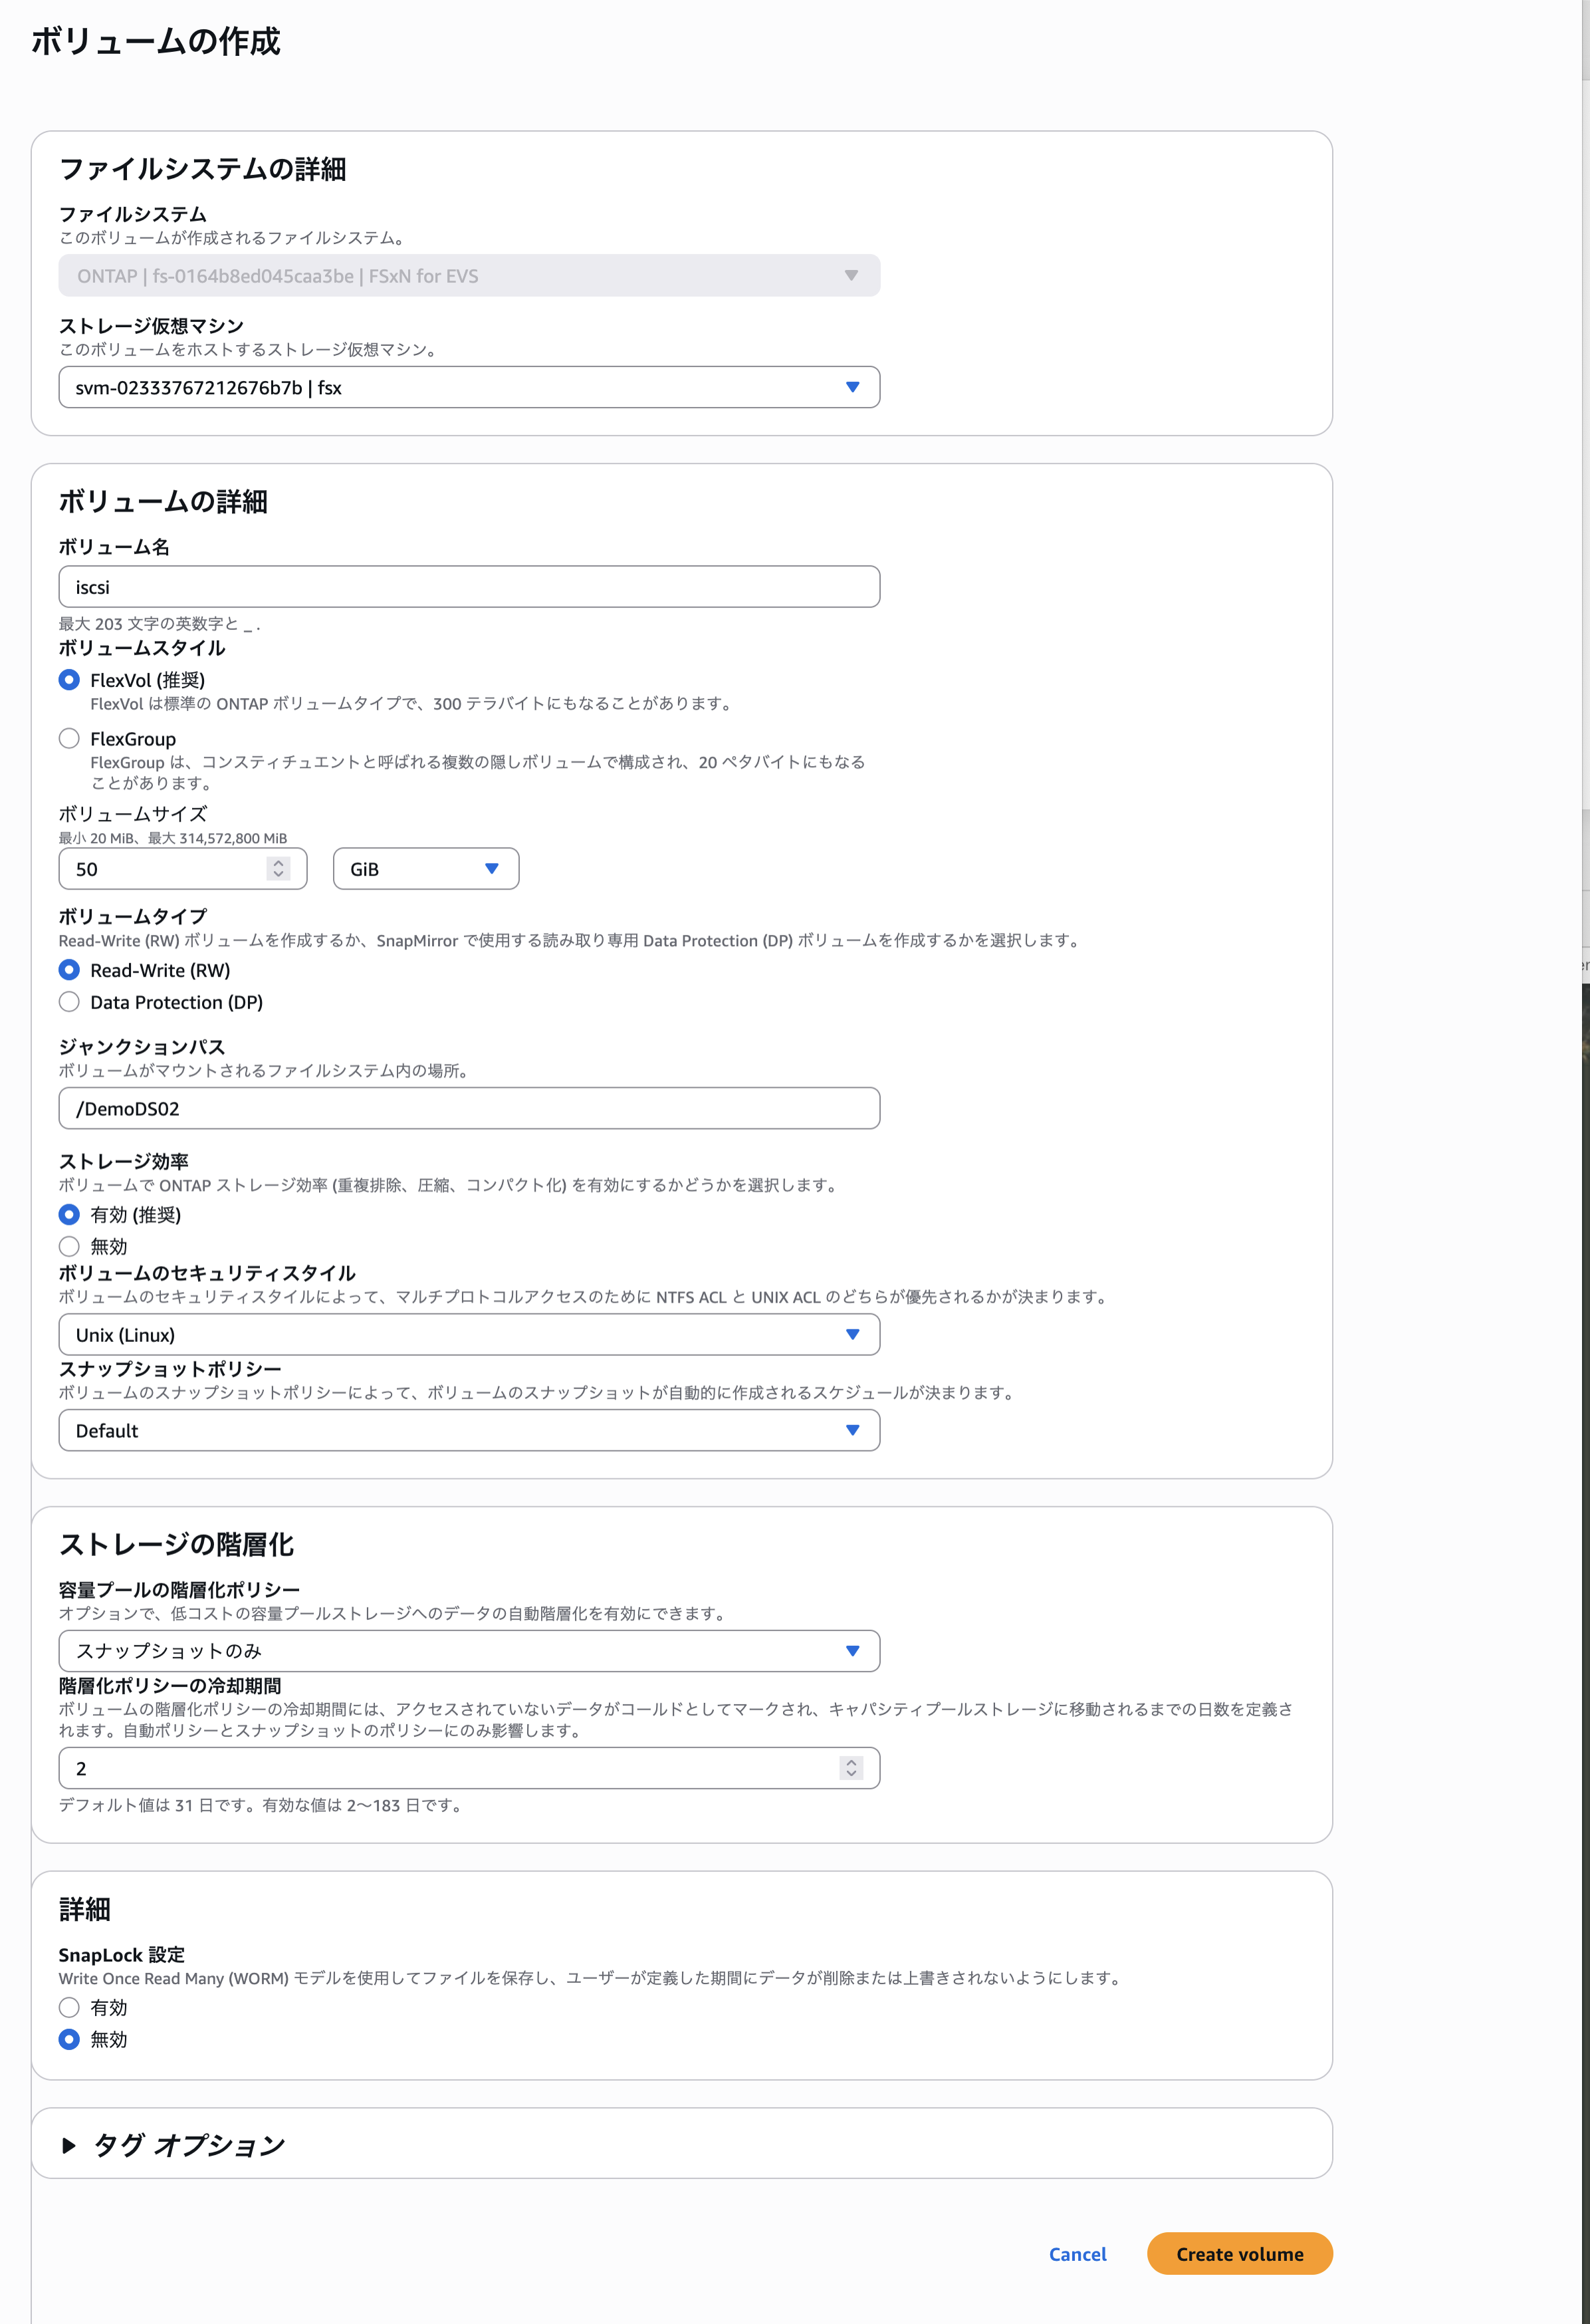This screenshot has width=1590, height=2324.
Task: Select the FlexGroup volume style radio
Action: (x=69, y=739)
